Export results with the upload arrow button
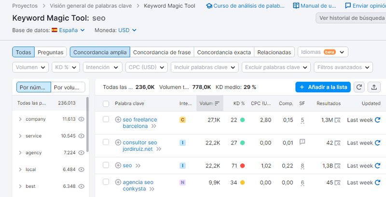Image resolution: width=386 pixels, height=197 pixels. pos(374,87)
